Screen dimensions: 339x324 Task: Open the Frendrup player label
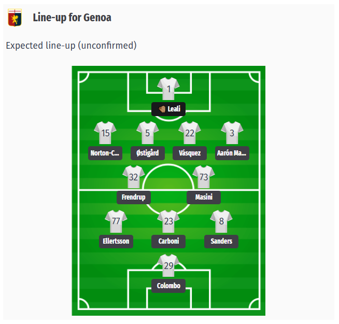click(x=134, y=198)
